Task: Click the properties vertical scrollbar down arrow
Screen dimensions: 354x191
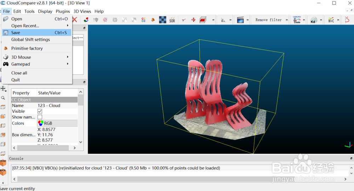Action: (81, 142)
